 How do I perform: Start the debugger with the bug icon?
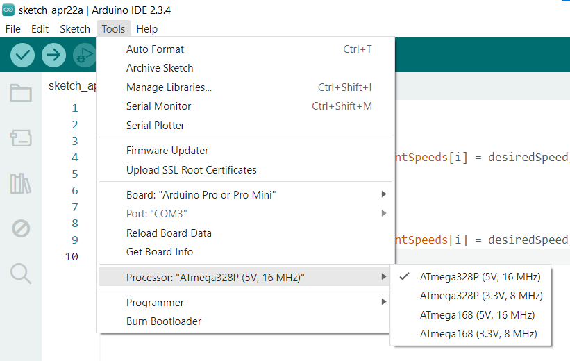(x=84, y=56)
